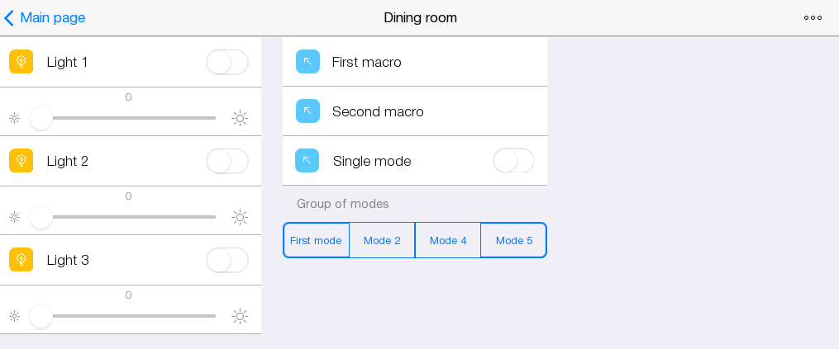The image size is (839, 349).
Task: Enable the Light 2 switch
Action: 227,161
